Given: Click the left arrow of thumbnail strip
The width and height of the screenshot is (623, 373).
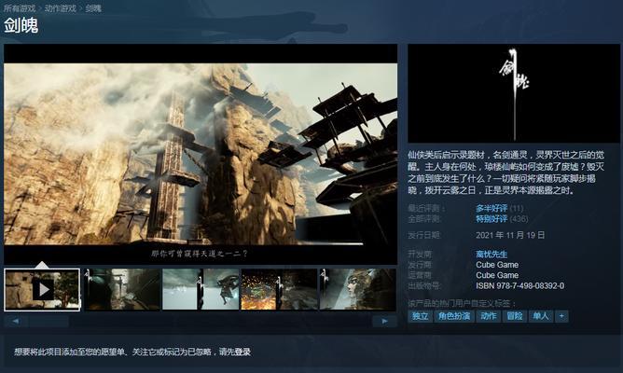Looking at the screenshot, I should 16,321.
